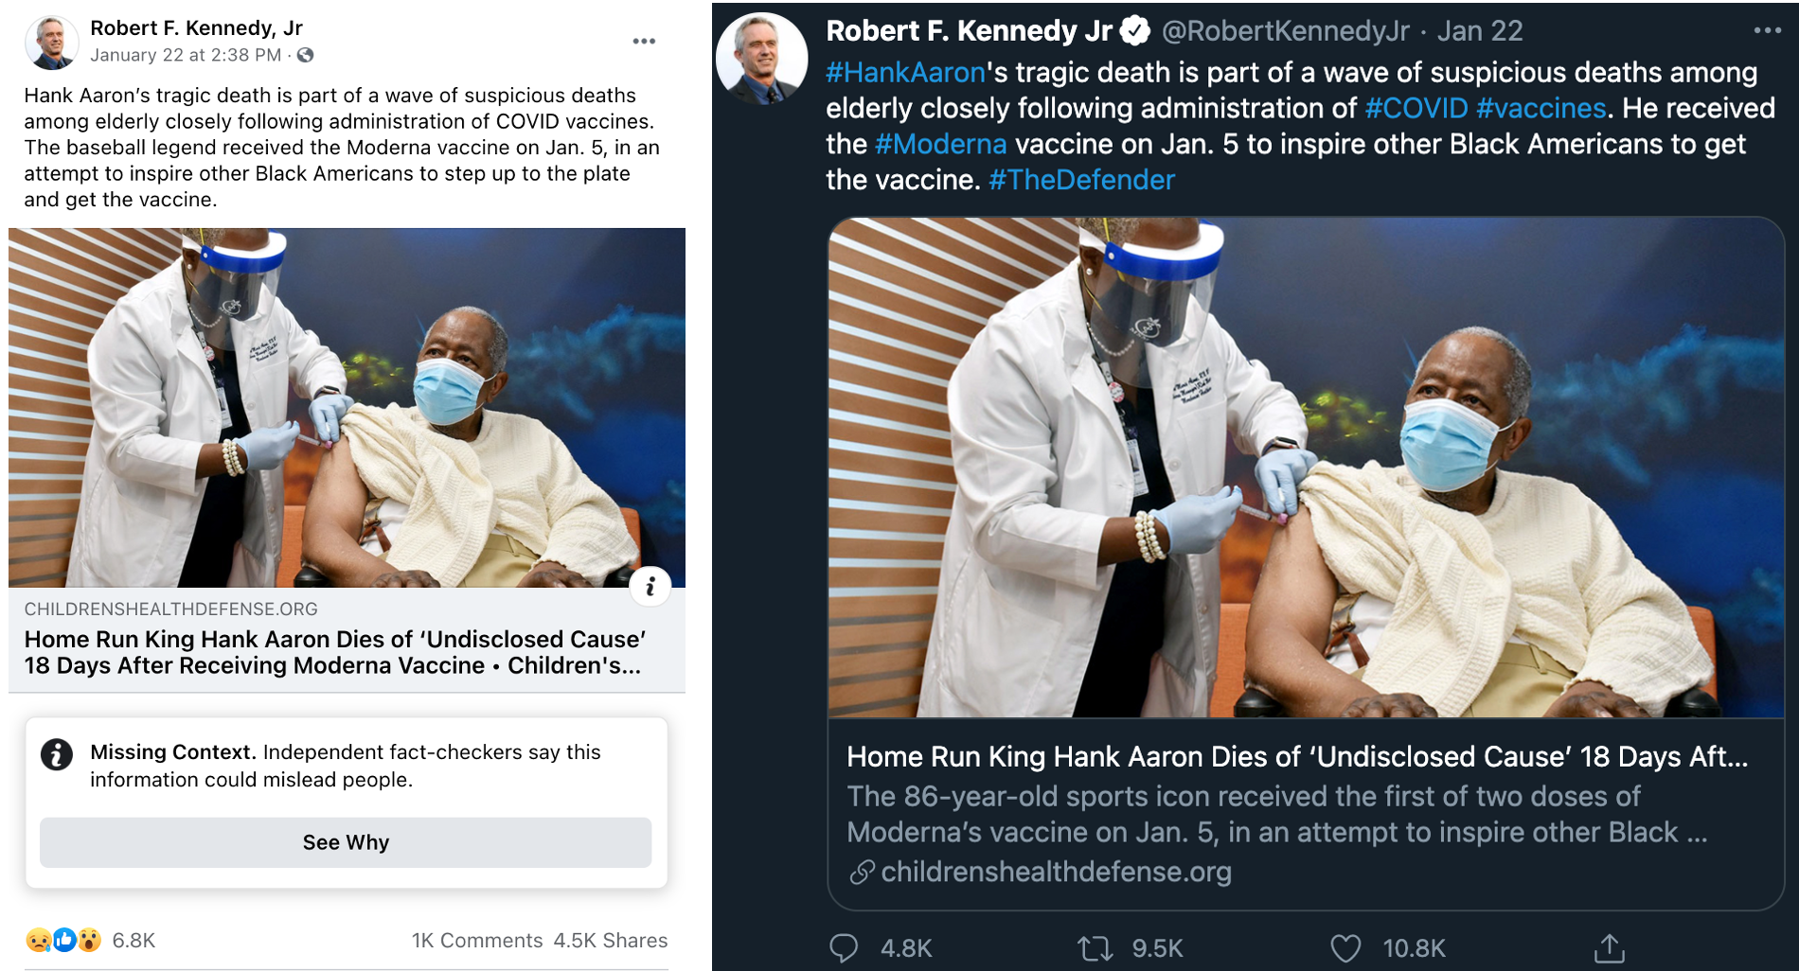Click the See Why button

coord(346,842)
